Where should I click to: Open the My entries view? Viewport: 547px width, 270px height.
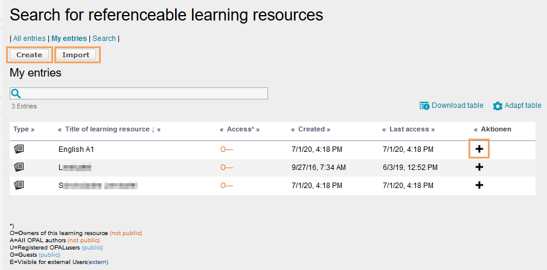[69, 39]
